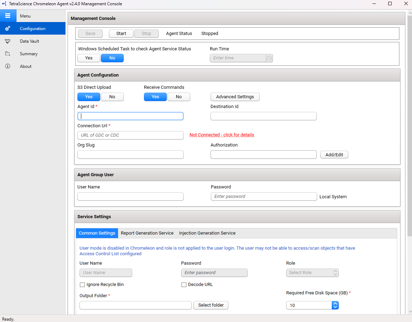Screen dimensions: 412x322
Task: Switch to Injection Generation Service tab
Action: [207, 233]
